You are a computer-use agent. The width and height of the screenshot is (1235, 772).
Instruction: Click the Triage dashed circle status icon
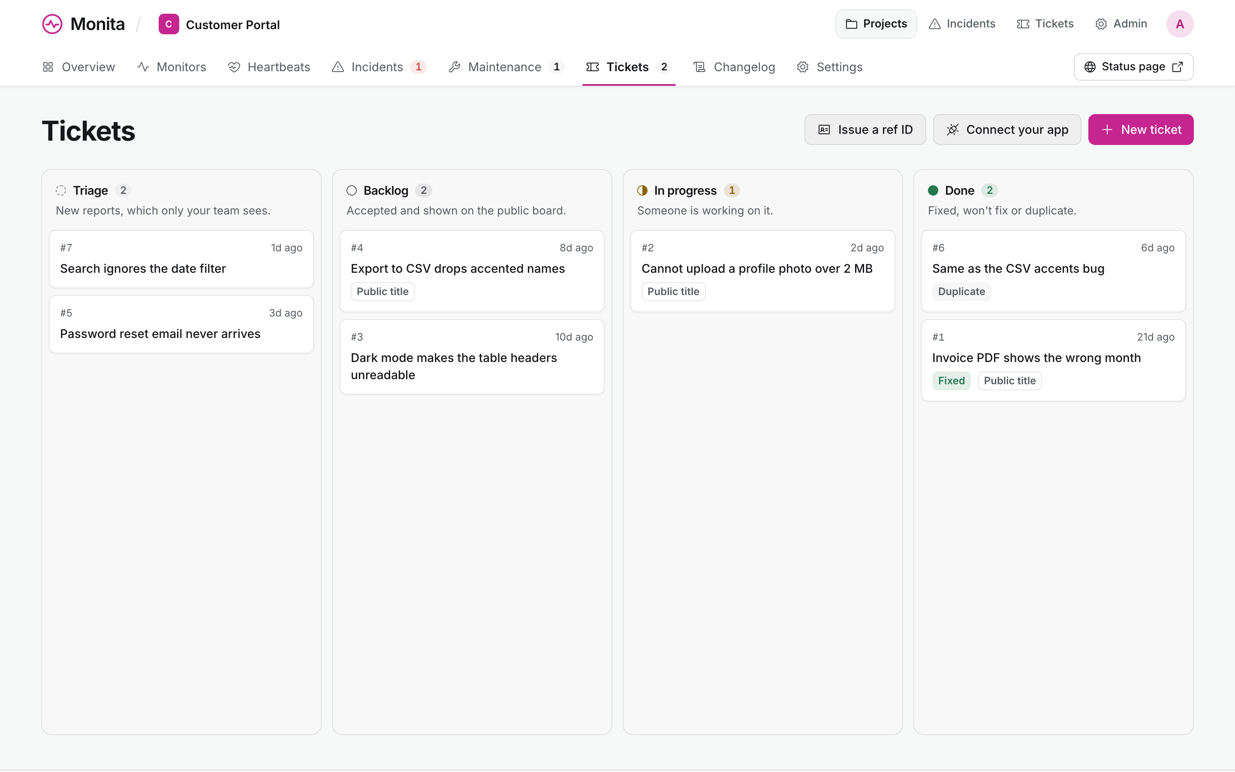click(x=61, y=190)
